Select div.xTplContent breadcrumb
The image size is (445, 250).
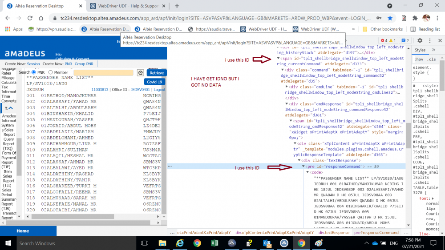tap(275, 232)
